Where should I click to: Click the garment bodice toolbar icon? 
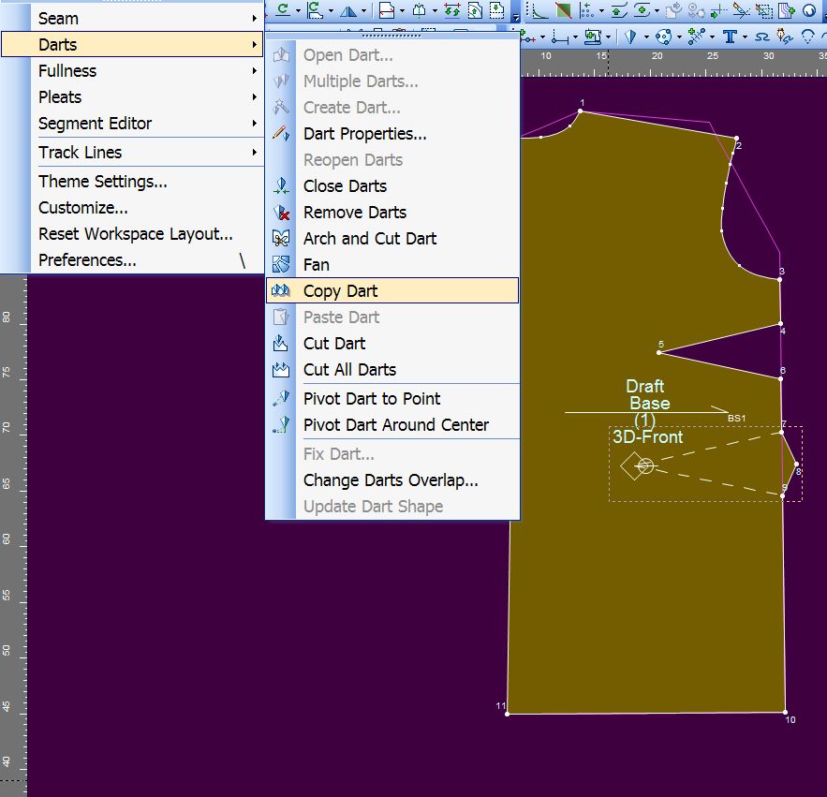[420, 10]
